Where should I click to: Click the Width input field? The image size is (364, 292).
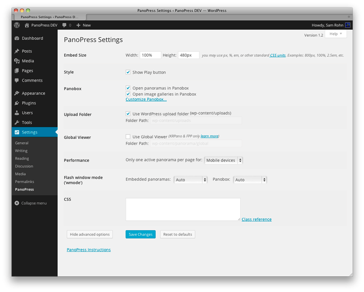pyautogui.click(x=150, y=55)
